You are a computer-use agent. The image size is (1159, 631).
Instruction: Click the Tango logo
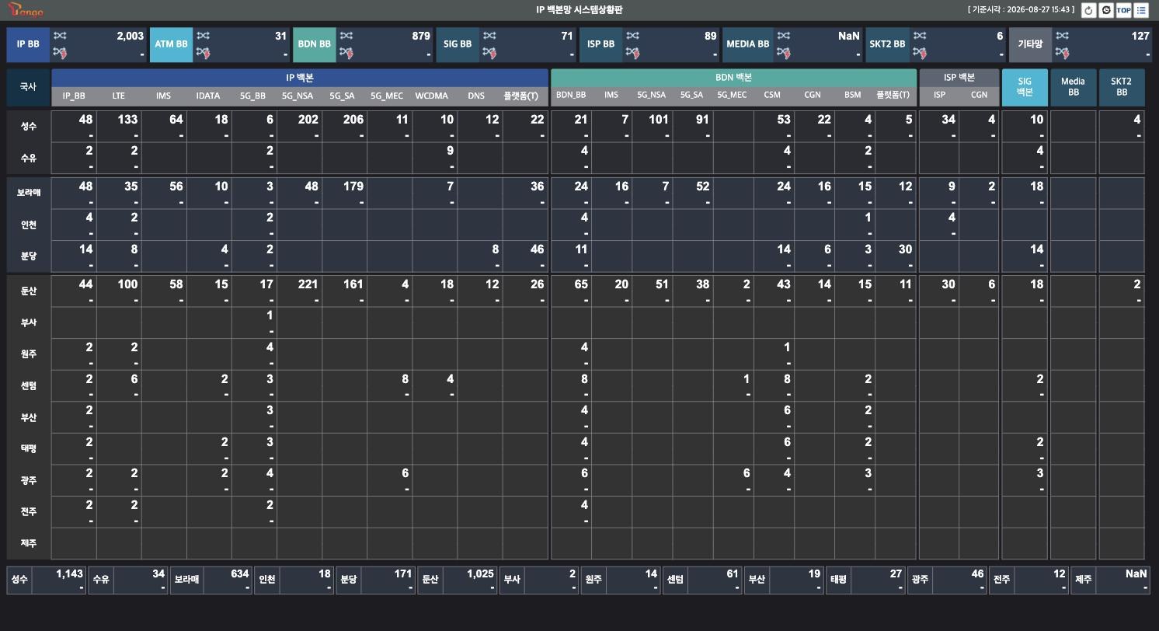point(26,10)
